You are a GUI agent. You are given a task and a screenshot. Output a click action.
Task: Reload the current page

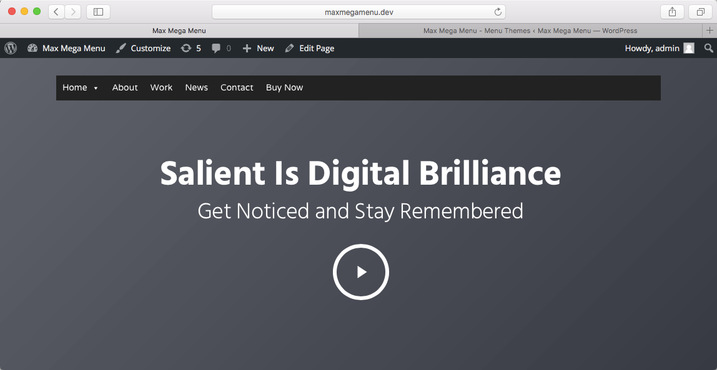click(498, 12)
